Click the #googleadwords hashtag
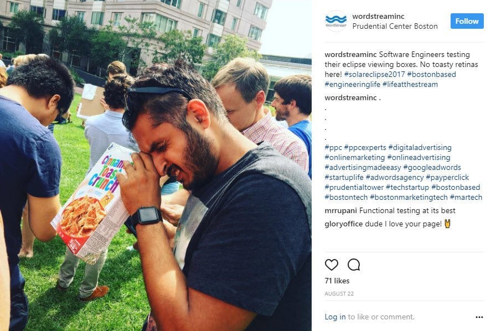 coord(432,167)
